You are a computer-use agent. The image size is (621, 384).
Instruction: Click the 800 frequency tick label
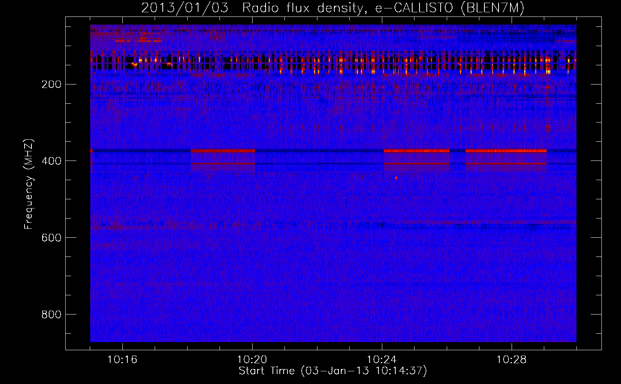pyautogui.click(x=51, y=315)
